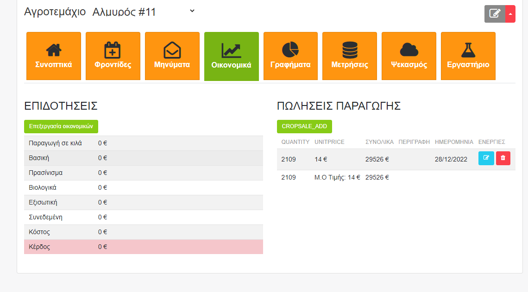
Task: Expand the red caret dropdown beside edit
Action: tap(510, 14)
